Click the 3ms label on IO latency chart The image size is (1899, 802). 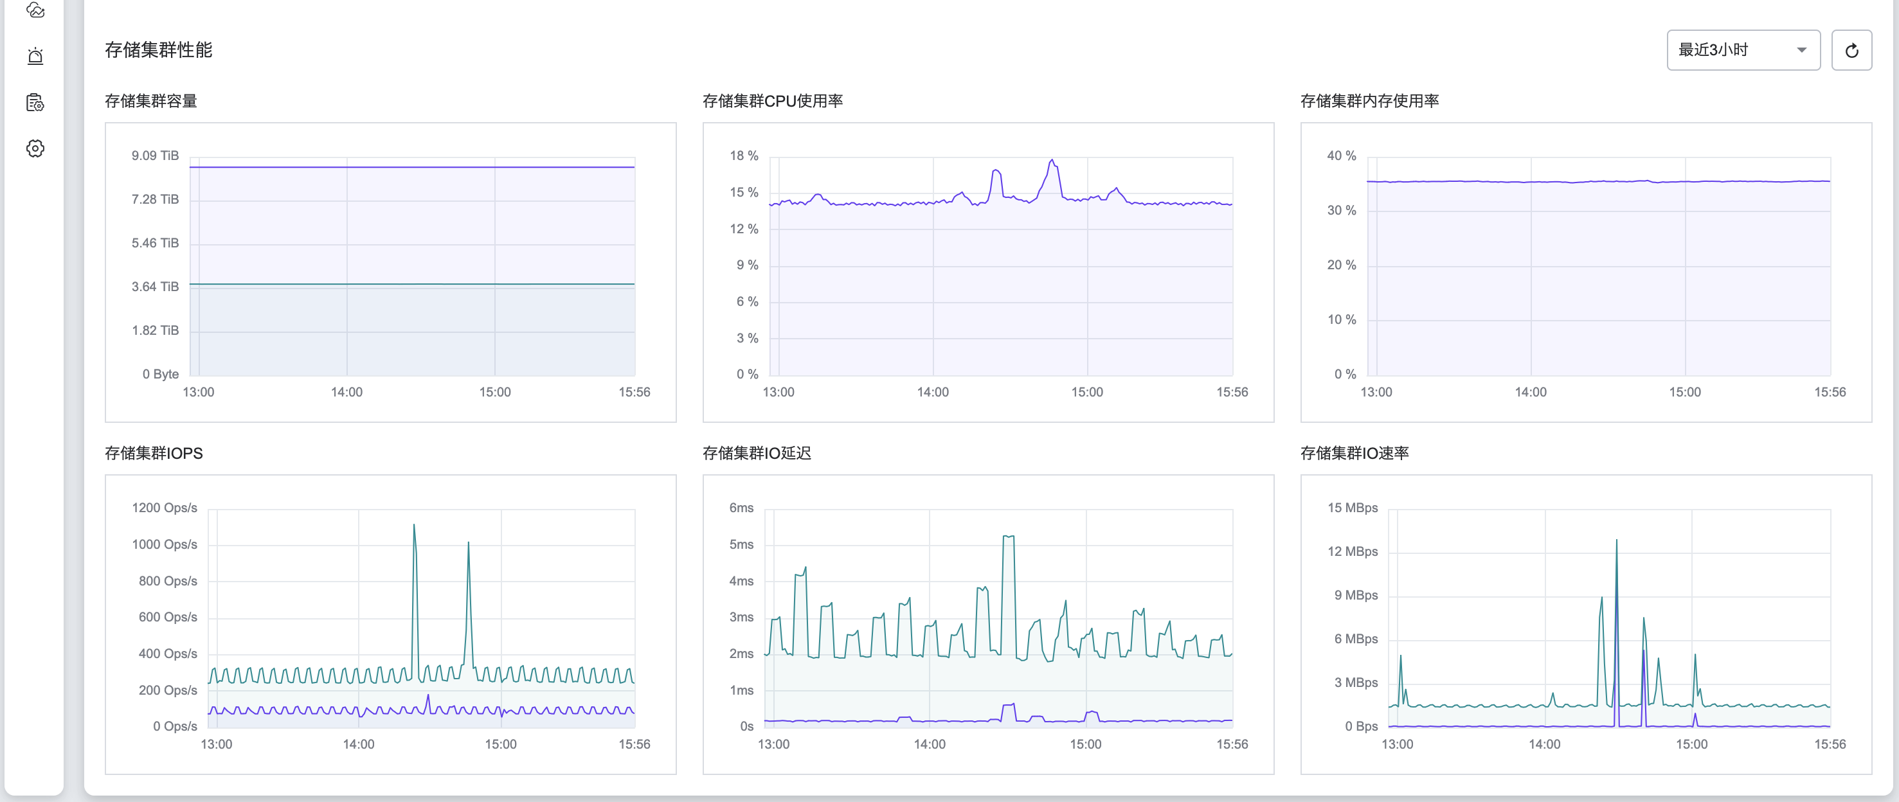[742, 618]
